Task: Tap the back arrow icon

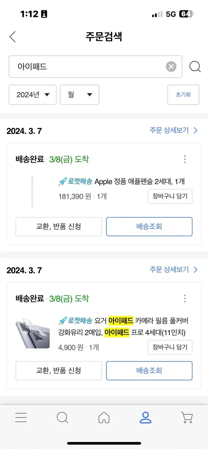Action: click(x=13, y=37)
